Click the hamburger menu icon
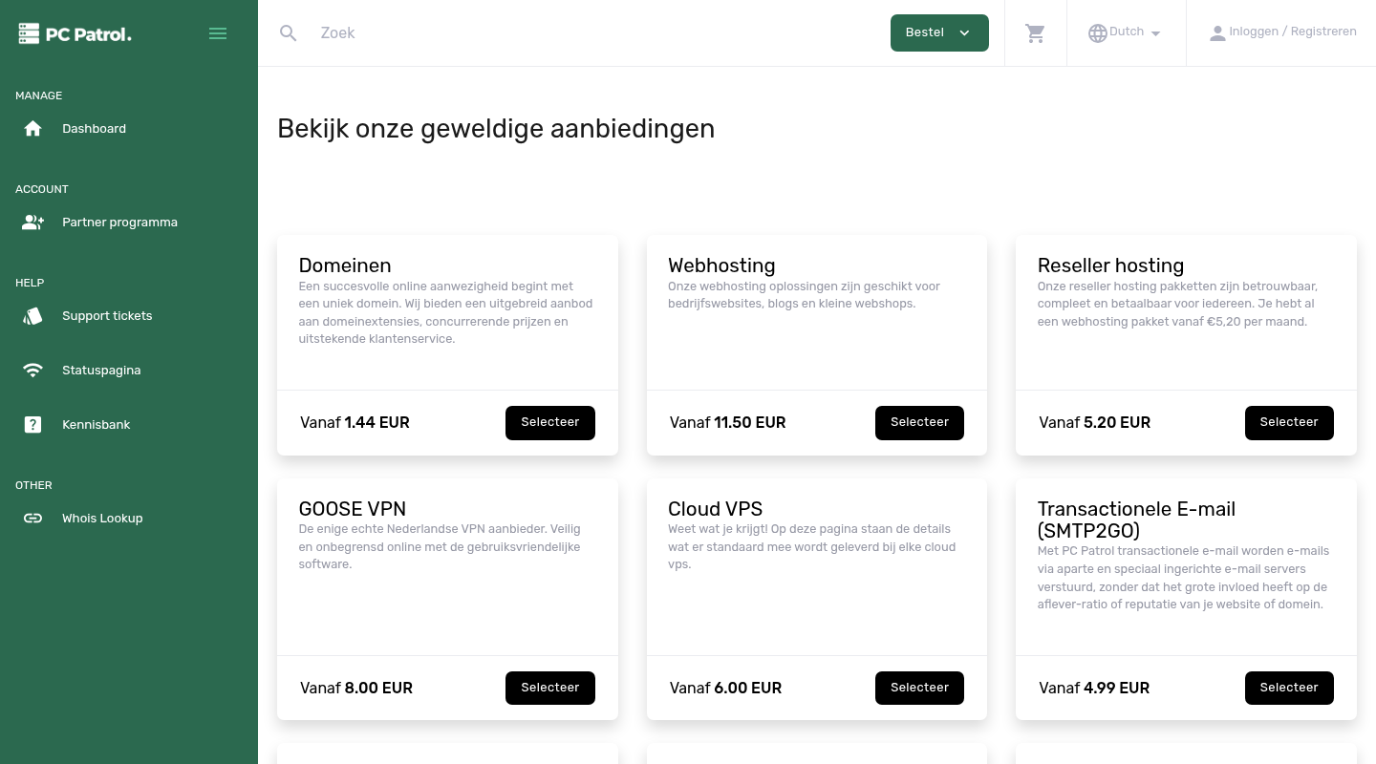The height and width of the screenshot is (764, 1376). tap(218, 32)
